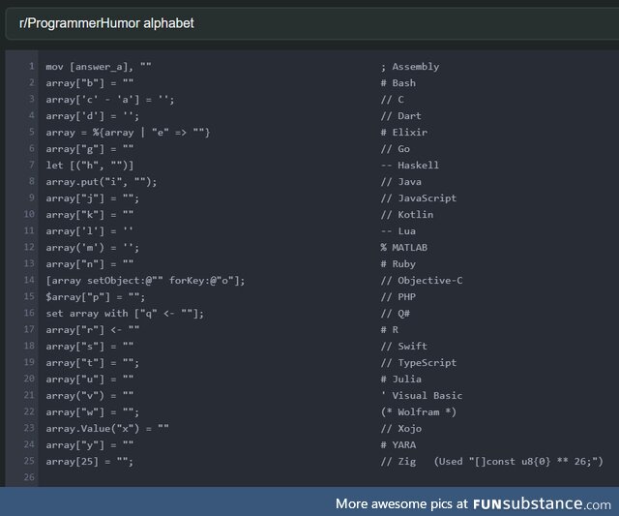
Task: Click the "' Visual Basic" comment
Action: [422, 396]
